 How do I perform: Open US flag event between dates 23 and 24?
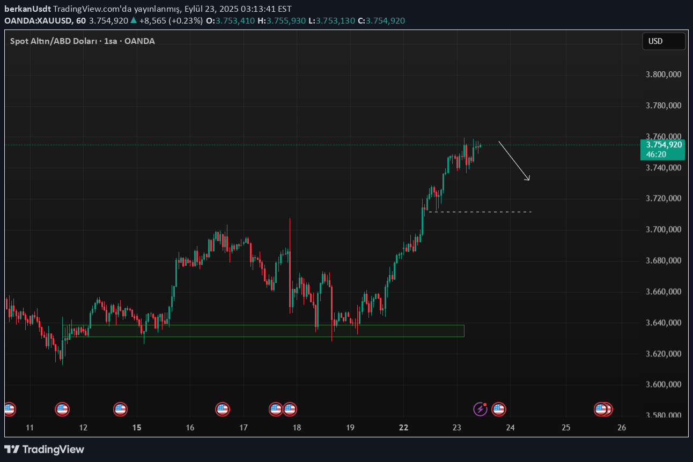tap(498, 409)
